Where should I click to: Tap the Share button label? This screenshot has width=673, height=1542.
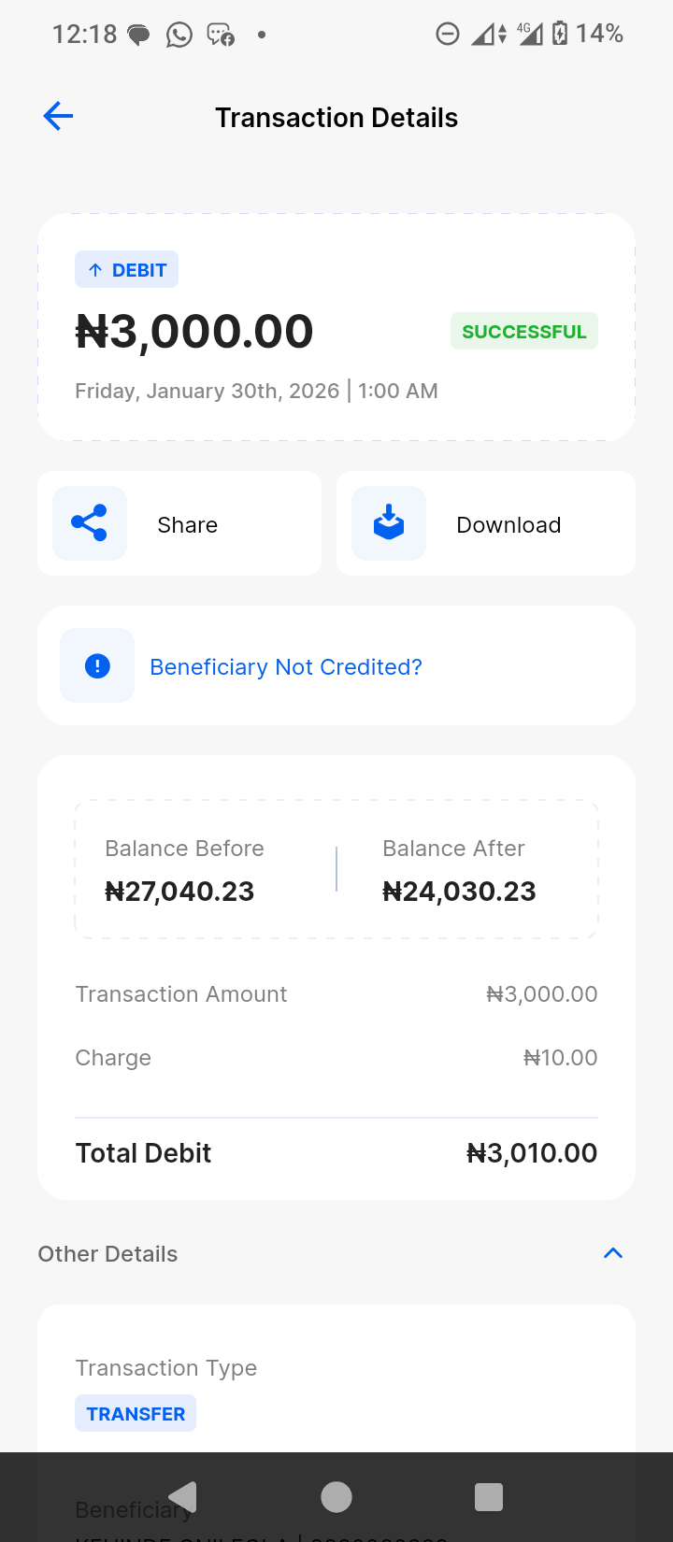coord(187,525)
